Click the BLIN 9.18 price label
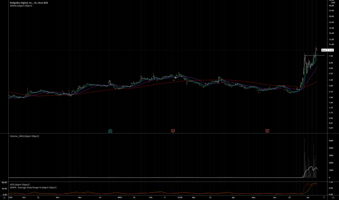This screenshot has height=200, width=339. pos(327,50)
